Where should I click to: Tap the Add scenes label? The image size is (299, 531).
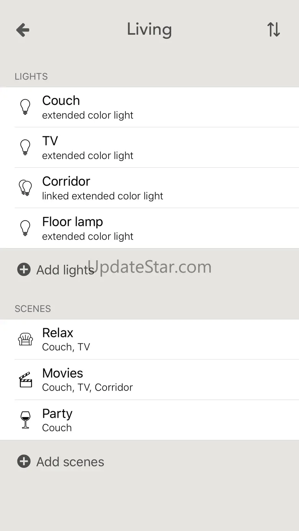pos(70,462)
